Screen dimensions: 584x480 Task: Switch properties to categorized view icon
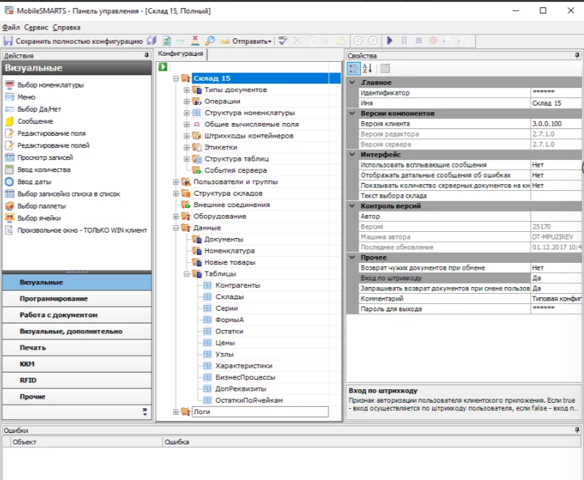pos(353,67)
